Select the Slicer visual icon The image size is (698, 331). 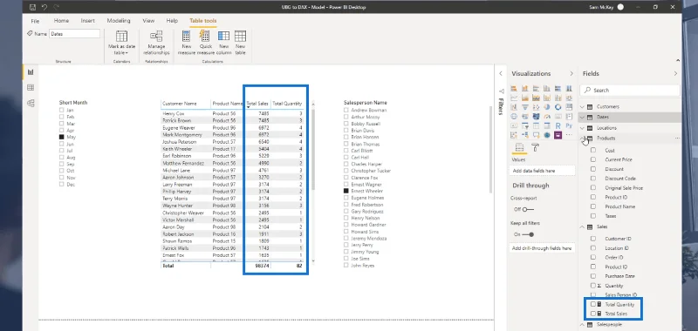point(525,125)
